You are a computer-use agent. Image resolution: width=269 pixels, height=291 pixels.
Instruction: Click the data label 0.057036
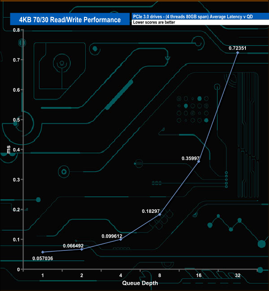click(43, 258)
